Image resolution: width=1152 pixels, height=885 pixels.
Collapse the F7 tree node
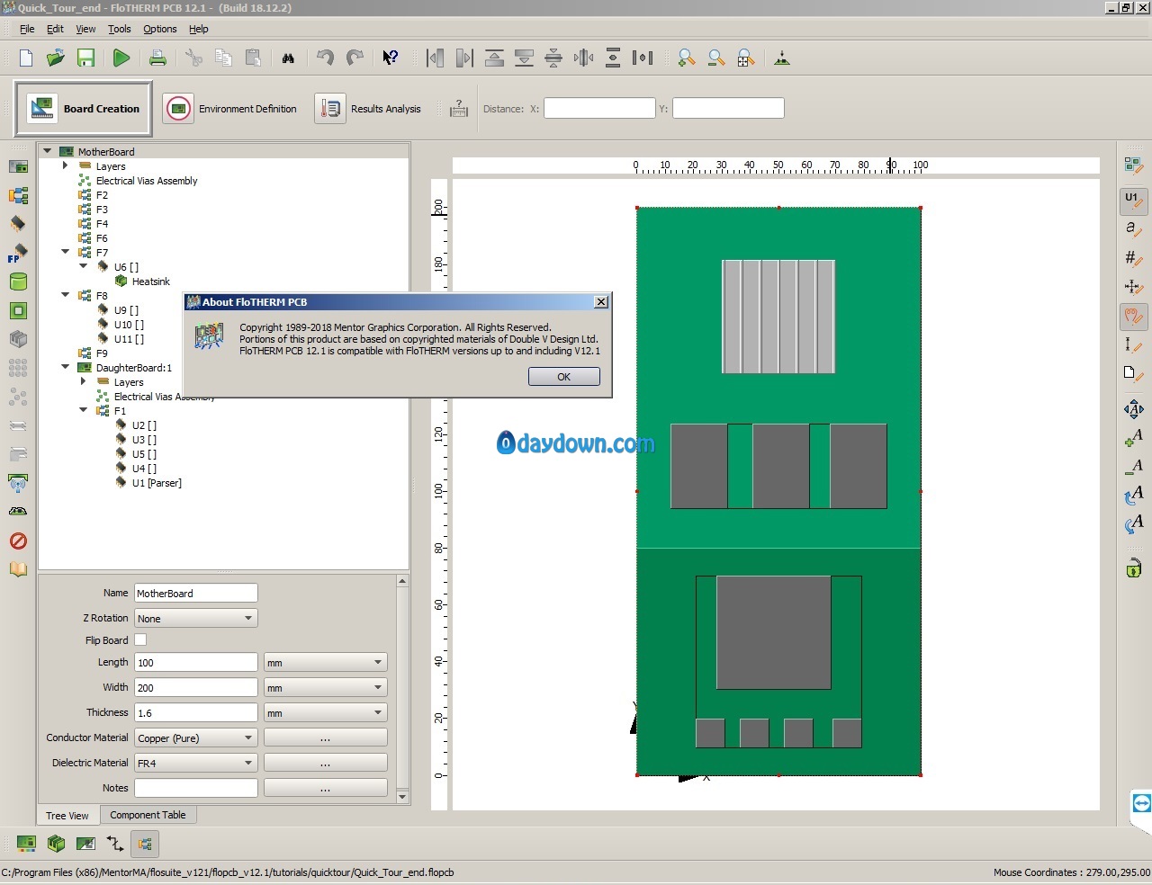tap(65, 252)
